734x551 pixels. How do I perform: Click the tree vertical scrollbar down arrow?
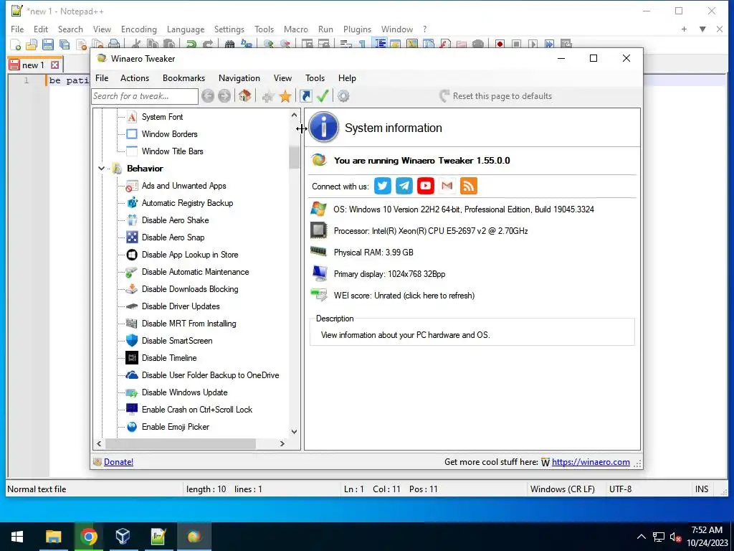[x=294, y=431]
